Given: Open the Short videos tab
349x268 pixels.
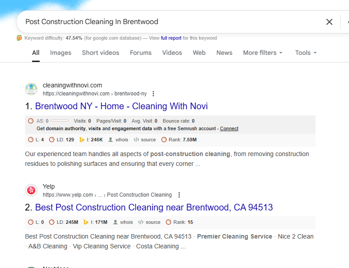Looking at the screenshot, I should tap(100, 53).
